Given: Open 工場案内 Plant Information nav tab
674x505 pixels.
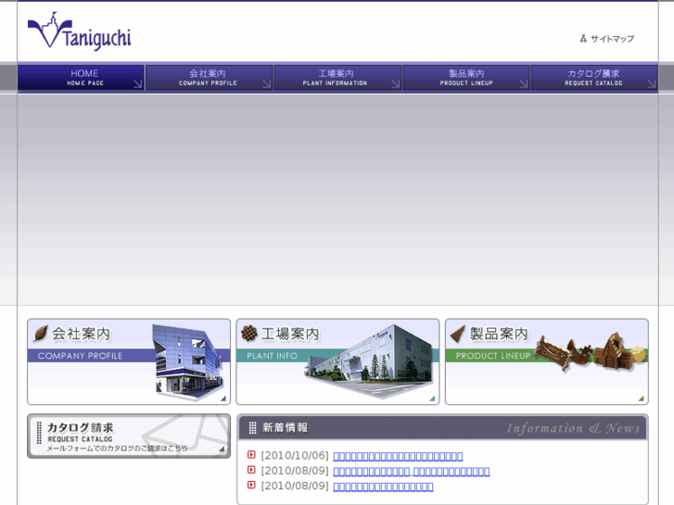Looking at the screenshot, I should click(x=337, y=77).
